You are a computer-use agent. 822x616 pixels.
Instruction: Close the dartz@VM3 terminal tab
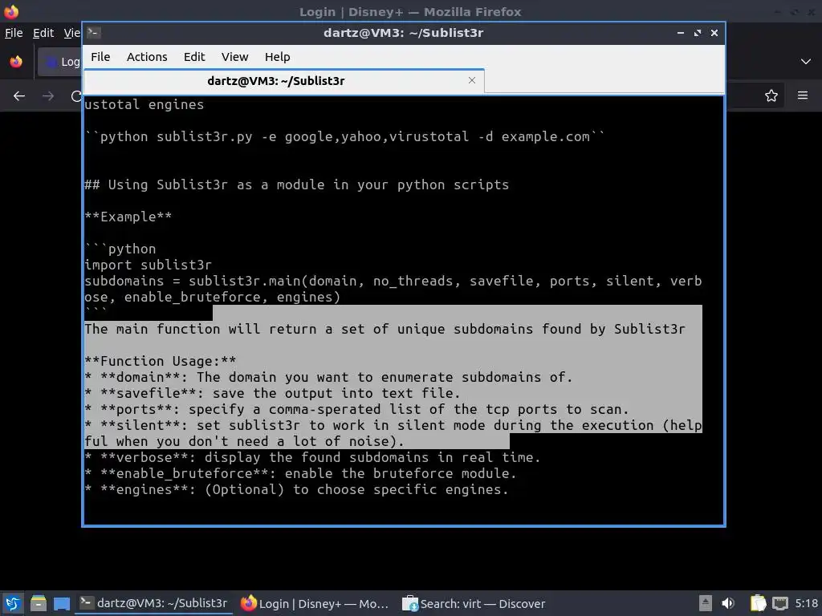(472, 80)
